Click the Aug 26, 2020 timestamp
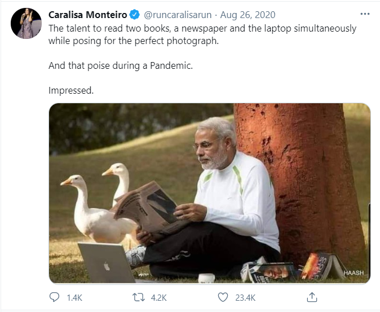This screenshot has width=380, height=312. (x=248, y=14)
